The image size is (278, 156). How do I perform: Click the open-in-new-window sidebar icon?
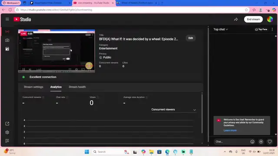click(7, 123)
